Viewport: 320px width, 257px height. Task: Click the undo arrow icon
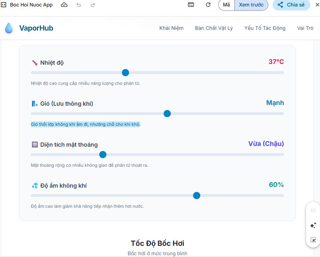(79, 5)
